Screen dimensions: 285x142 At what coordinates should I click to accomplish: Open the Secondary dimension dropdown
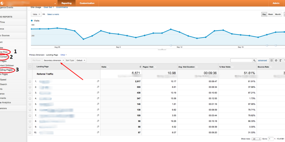click(x=54, y=60)
